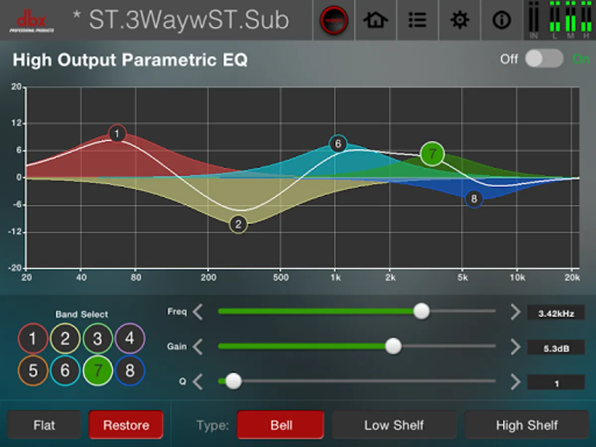Select band 2 node on EQ graph
Image resolution: width=596 pixels, height=447 pixels.
coord(238,224)
